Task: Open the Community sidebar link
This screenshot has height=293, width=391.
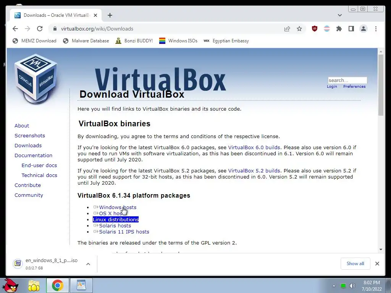Action: [x=29, y=195]
